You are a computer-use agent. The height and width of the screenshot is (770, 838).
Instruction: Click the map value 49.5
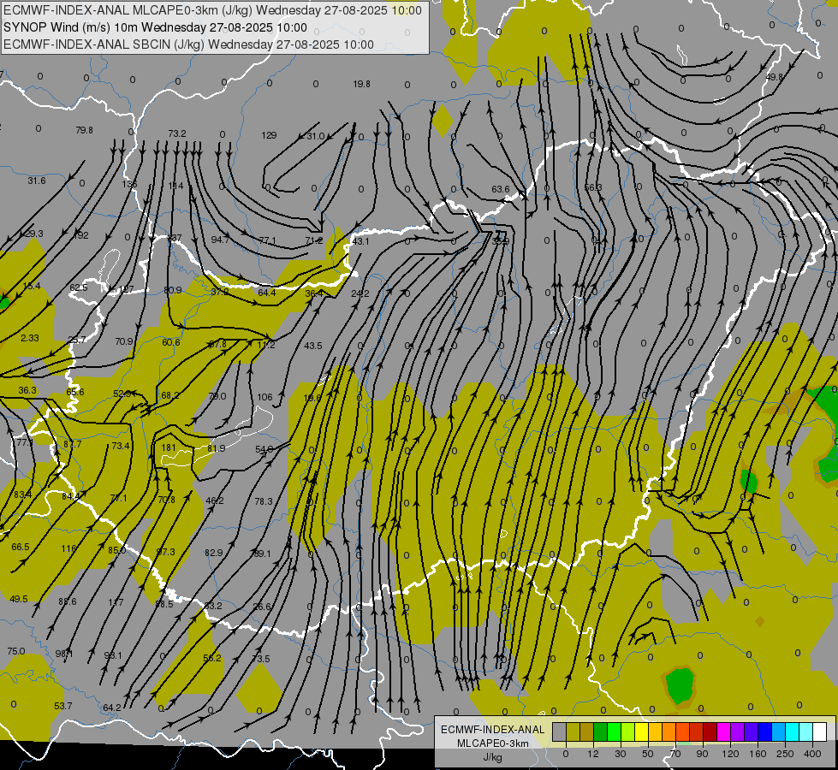(19, 599)
